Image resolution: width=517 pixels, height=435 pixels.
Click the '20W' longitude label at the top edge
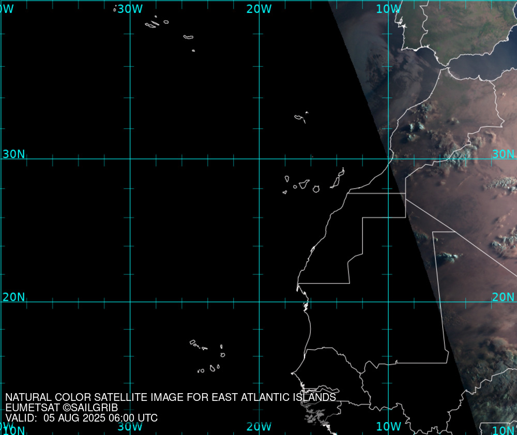(x=259, y=9)
